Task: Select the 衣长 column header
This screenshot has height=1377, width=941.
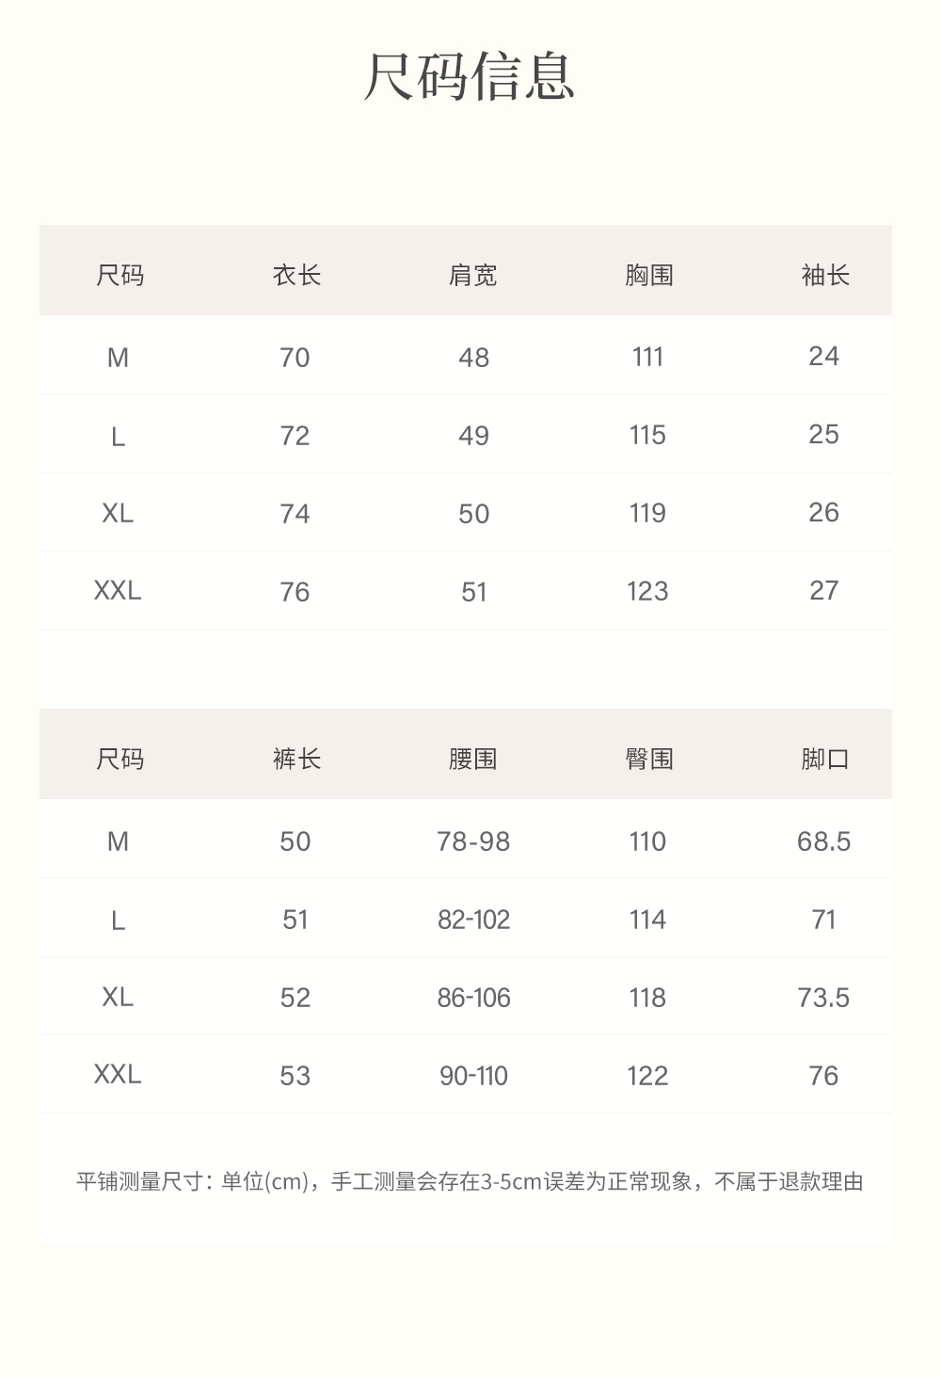Action: 296,275
